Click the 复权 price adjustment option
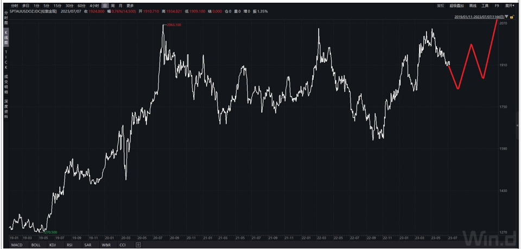521x249 pixels. coord(441,5)
